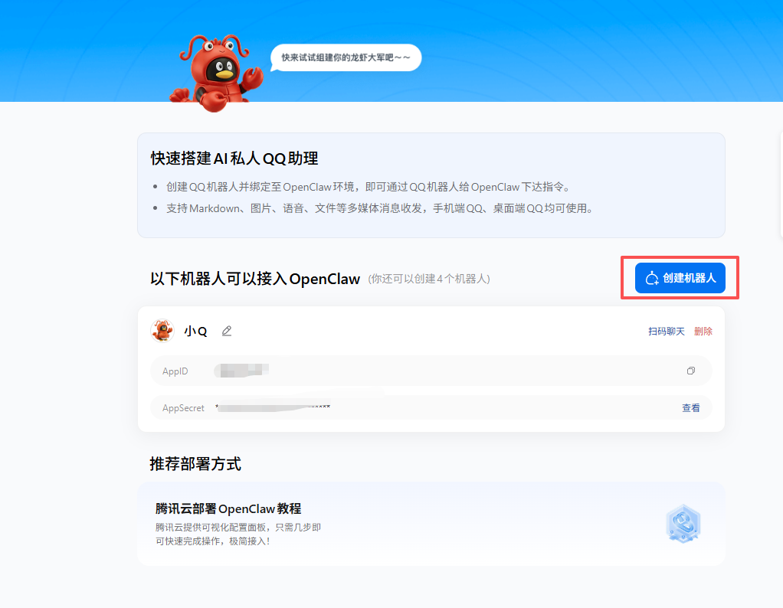Reveal AppSecret by clicking 查看
The width and height of the screenshot is (783, 608).
point(690,407)
